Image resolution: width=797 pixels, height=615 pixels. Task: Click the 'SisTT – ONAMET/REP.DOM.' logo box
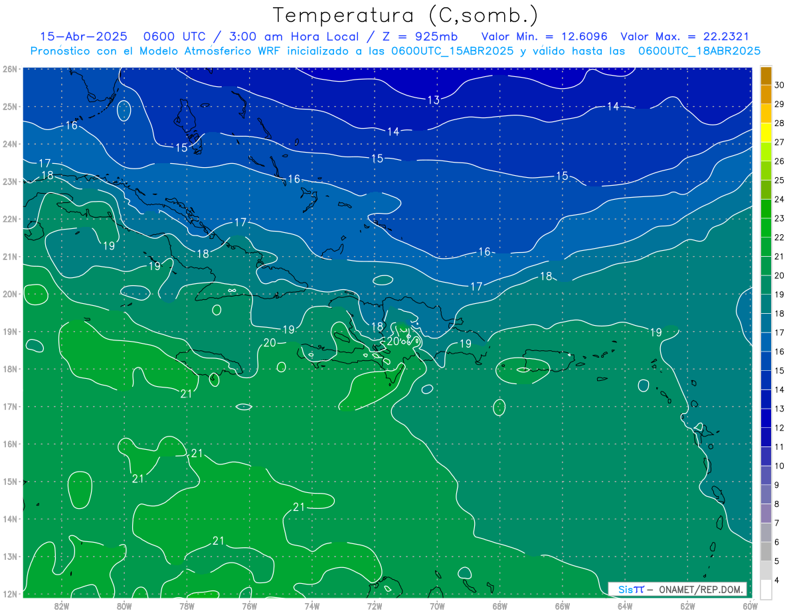tap(677, 589)
